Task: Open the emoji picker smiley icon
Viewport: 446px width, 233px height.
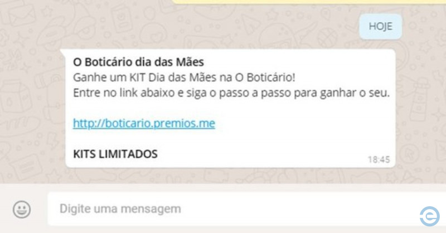Action: coord(22,210)
